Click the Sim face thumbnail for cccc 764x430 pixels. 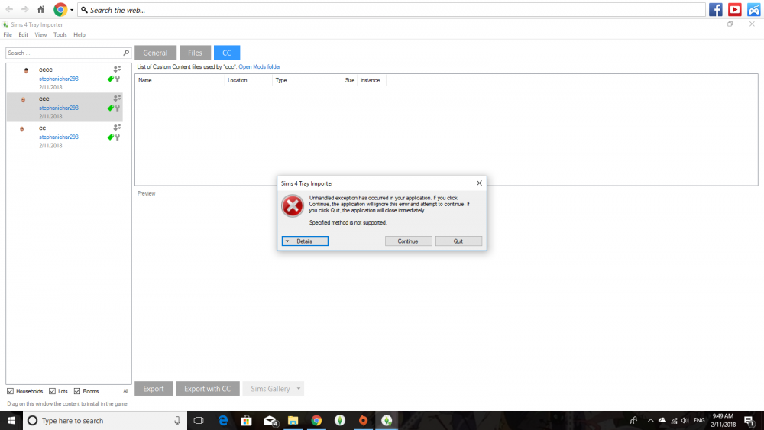click(x=26, y=70)
